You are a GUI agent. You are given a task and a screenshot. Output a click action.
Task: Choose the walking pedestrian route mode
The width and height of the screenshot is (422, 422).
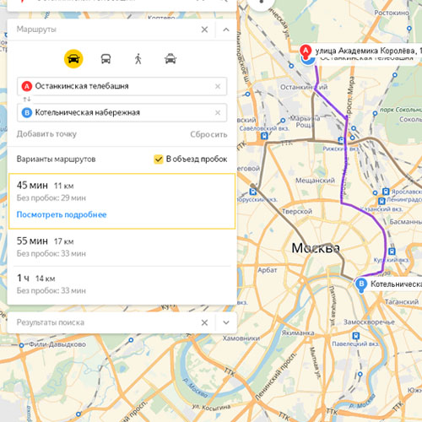click(x=138, y=59)
